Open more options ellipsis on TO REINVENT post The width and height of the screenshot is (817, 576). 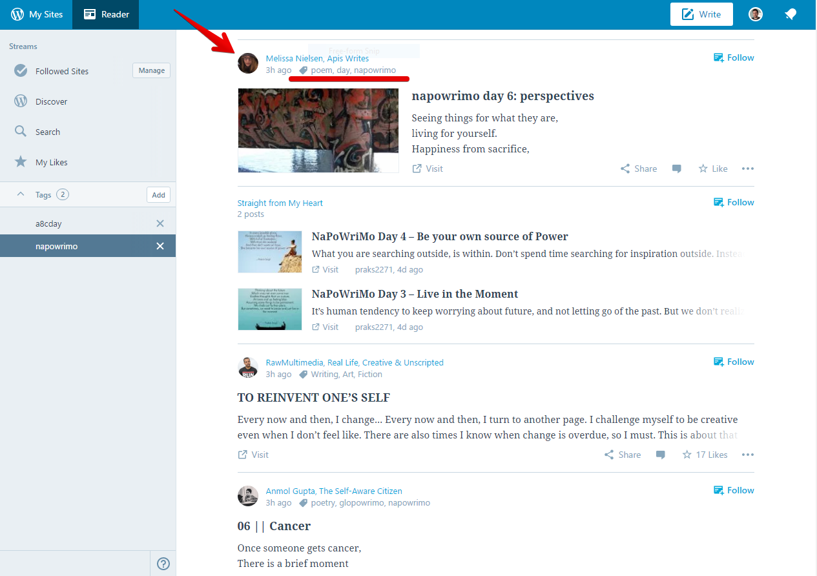(x=747, y=455)
